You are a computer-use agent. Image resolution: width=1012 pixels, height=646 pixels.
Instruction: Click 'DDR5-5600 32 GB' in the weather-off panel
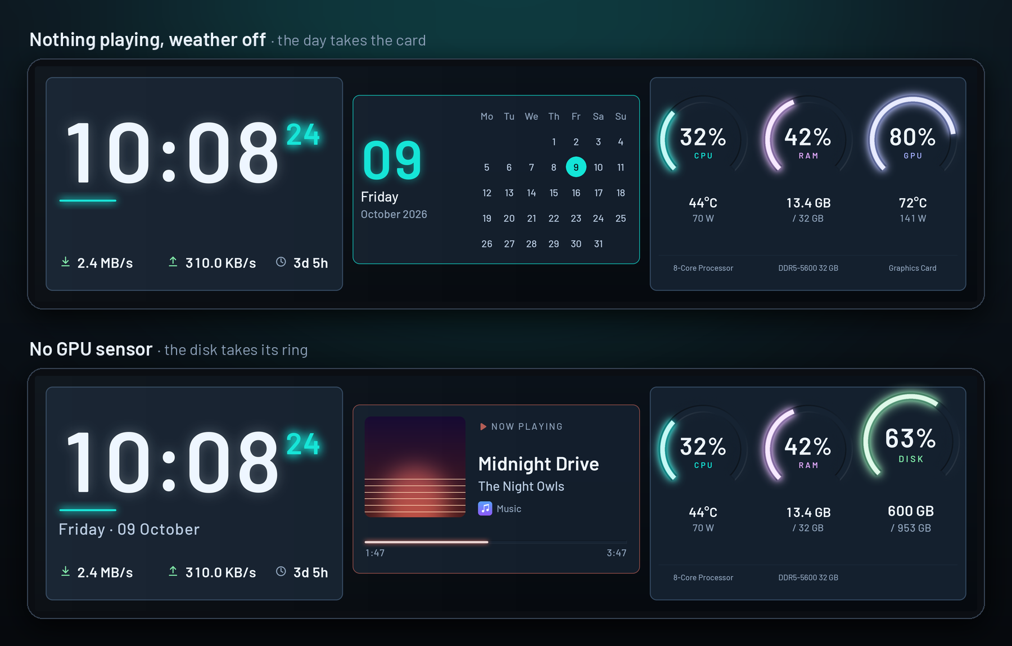[x=808, y=268]
